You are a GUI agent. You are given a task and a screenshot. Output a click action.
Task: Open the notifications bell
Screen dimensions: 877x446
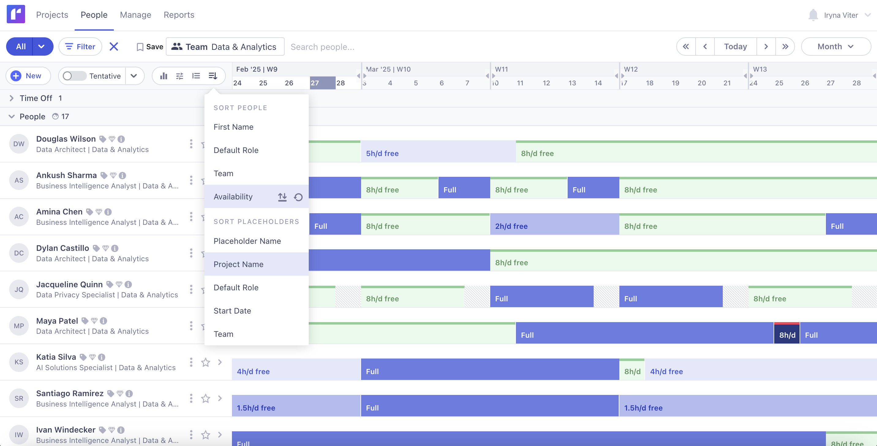coord(813,15)
